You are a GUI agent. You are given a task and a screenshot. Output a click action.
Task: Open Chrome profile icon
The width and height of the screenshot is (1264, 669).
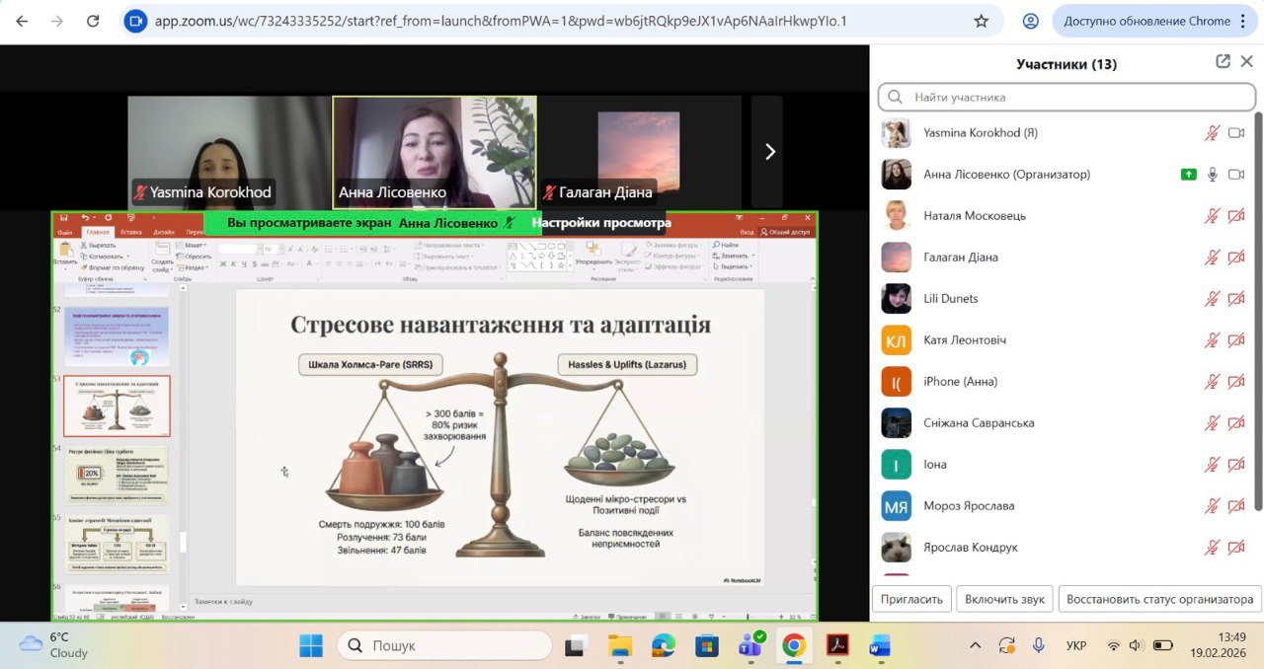[x=1031, y=21]
